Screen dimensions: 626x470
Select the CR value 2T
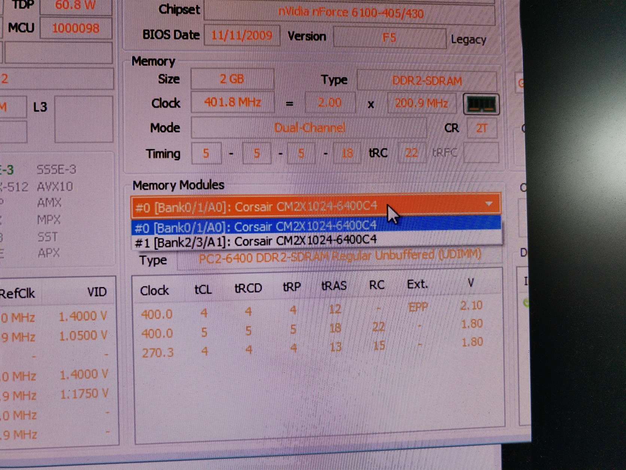point(481,129)
